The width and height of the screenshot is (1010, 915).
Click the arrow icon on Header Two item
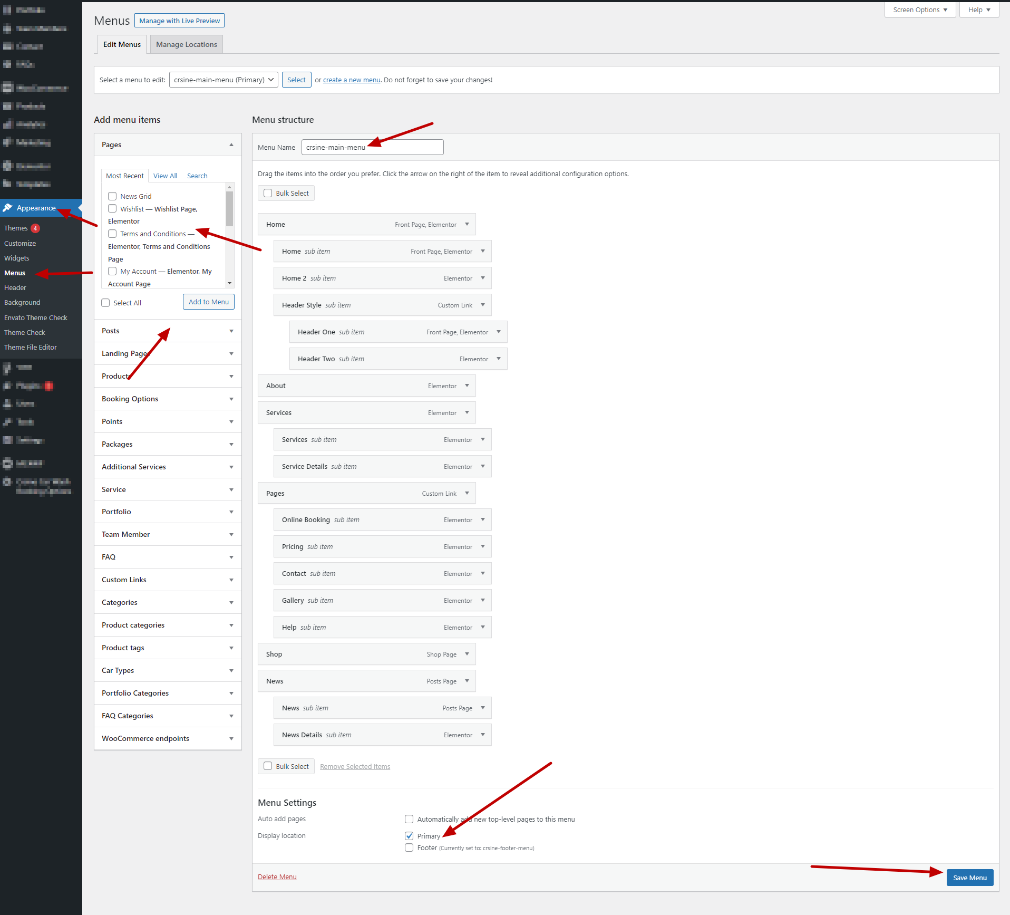point(499,359)
